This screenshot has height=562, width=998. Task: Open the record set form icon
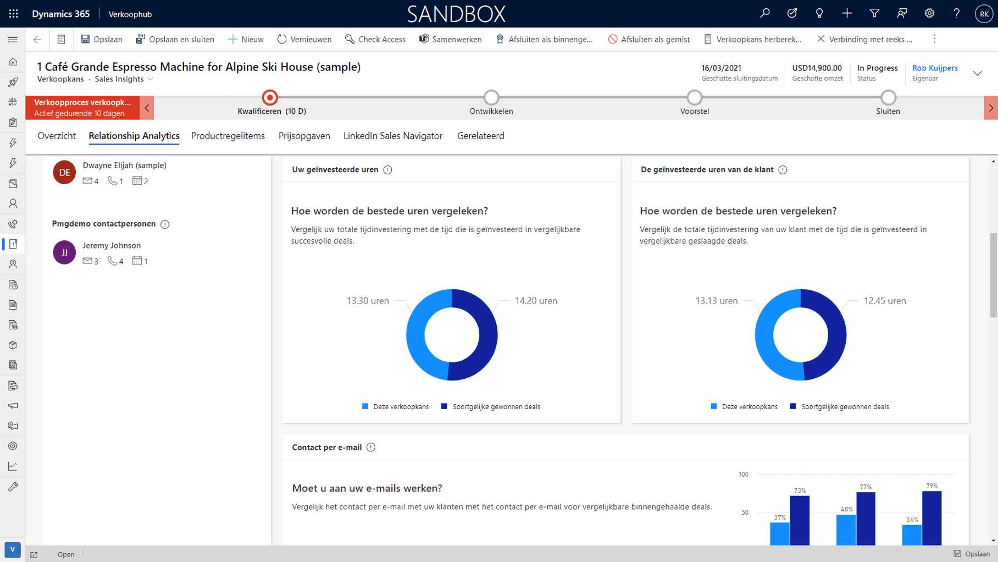coord(61,40)
